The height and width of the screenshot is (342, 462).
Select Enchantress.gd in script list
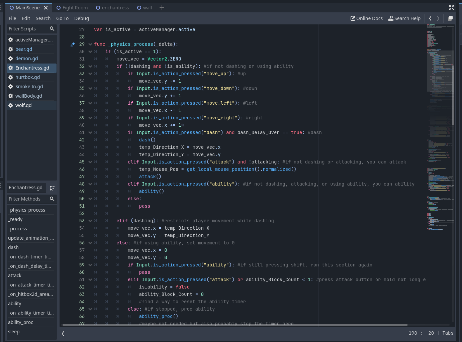point(32,68)
